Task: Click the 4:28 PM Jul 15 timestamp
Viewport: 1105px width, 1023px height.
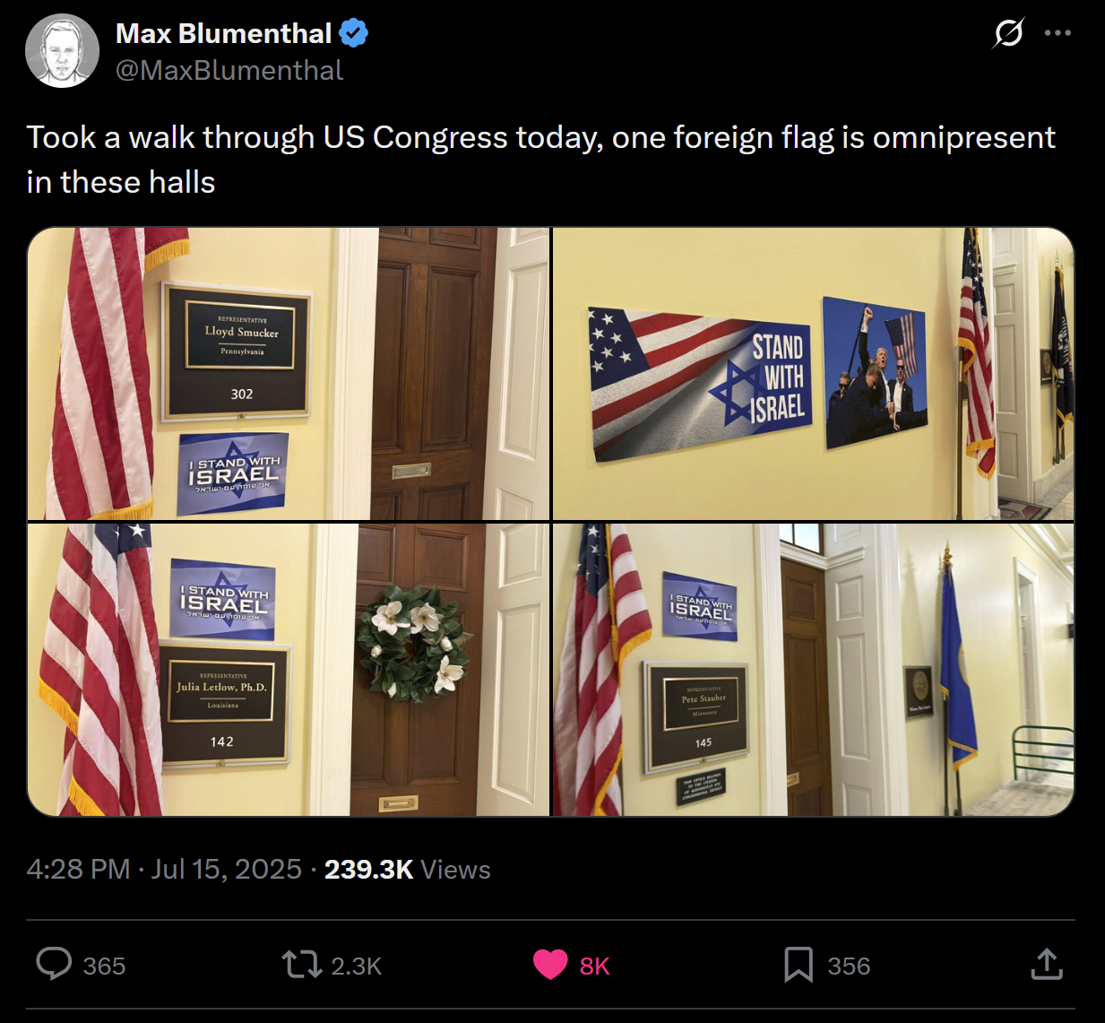Action: pyautogui.click(x=164, y=869)
